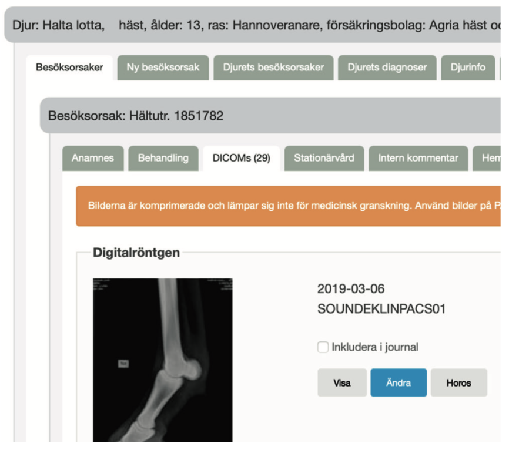
Task: Select the Djurets diagnoser tab
Action: click(387, 68)
